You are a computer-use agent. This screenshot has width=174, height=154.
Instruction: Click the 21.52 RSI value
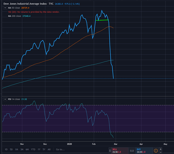pyautogui.click(x=24, y=99)
